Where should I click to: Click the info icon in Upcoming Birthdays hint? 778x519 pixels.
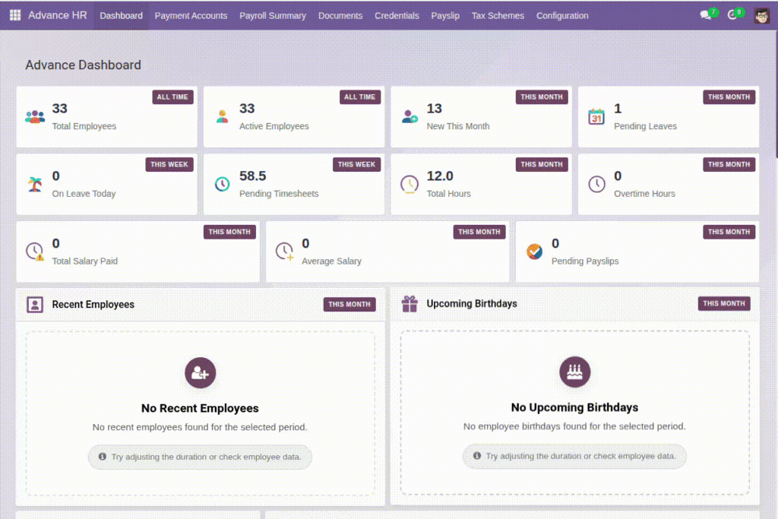477,455
